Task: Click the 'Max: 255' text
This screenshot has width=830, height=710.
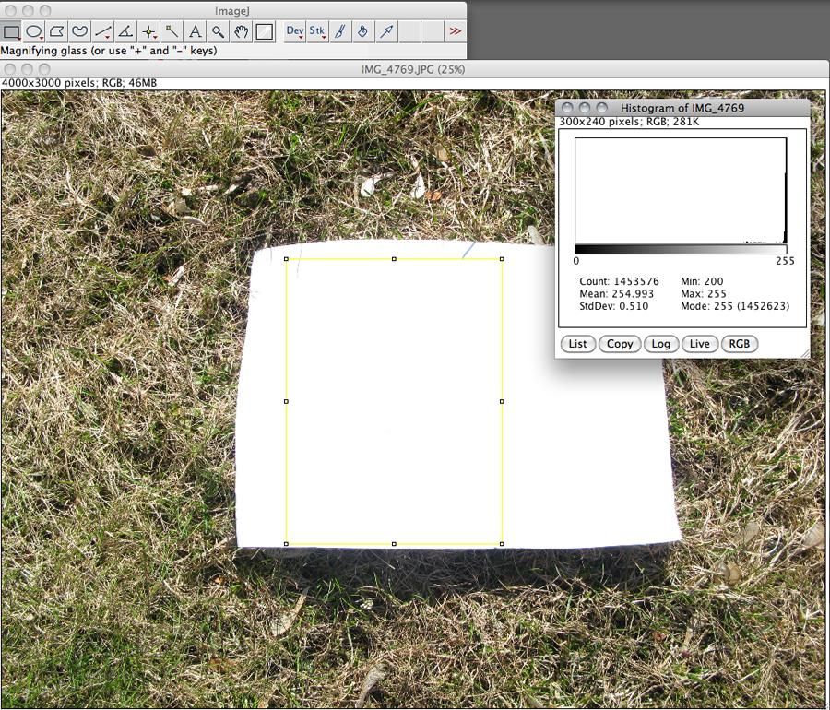Action: click(x=704, y=293)
